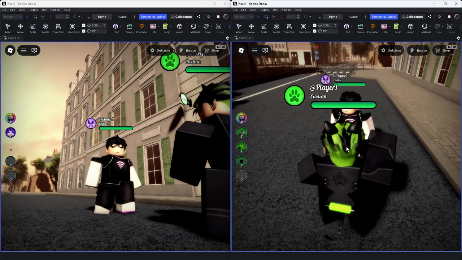Open the Test menu in right Studio window
Image resolution: width=462 pixels, height=260 pixels.
coord(275,10)
